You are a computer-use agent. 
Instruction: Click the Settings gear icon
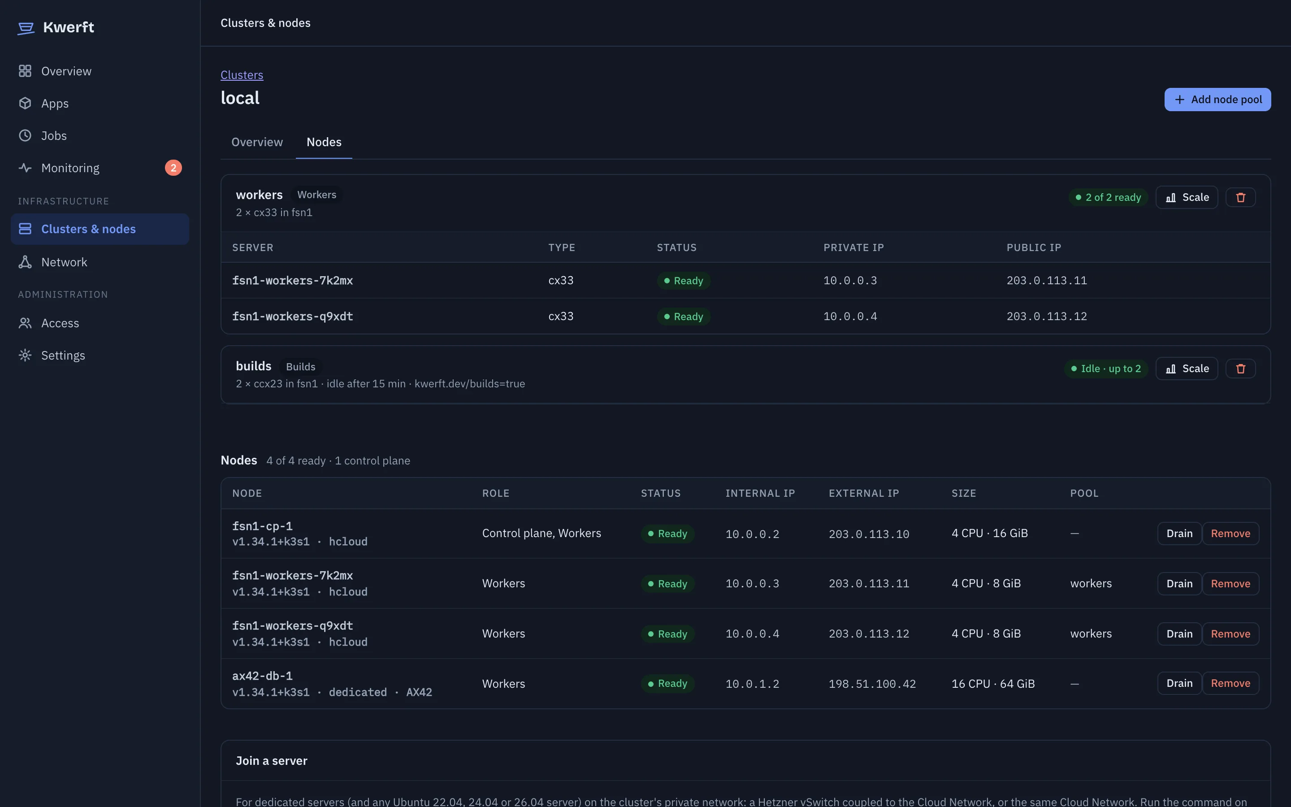pos(25,356)
